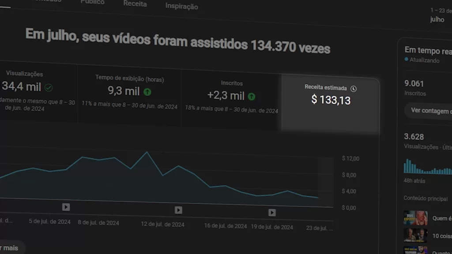Click the 12 de jul. de 2024 axis label

pyautogui.click(x=162, y=224)
